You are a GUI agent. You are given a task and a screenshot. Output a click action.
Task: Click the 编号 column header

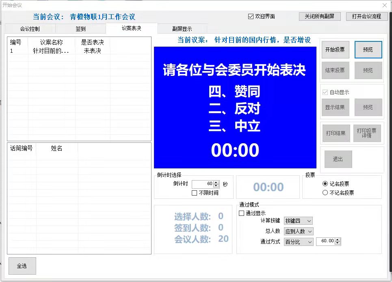pyautogui.click(x=15, y=42)
